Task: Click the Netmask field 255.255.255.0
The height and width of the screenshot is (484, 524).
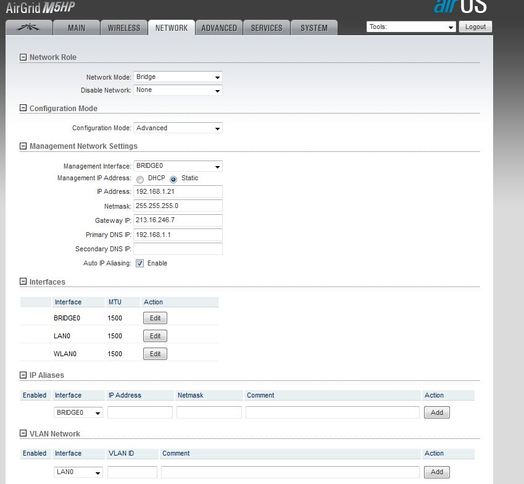Action: point(178,206)
